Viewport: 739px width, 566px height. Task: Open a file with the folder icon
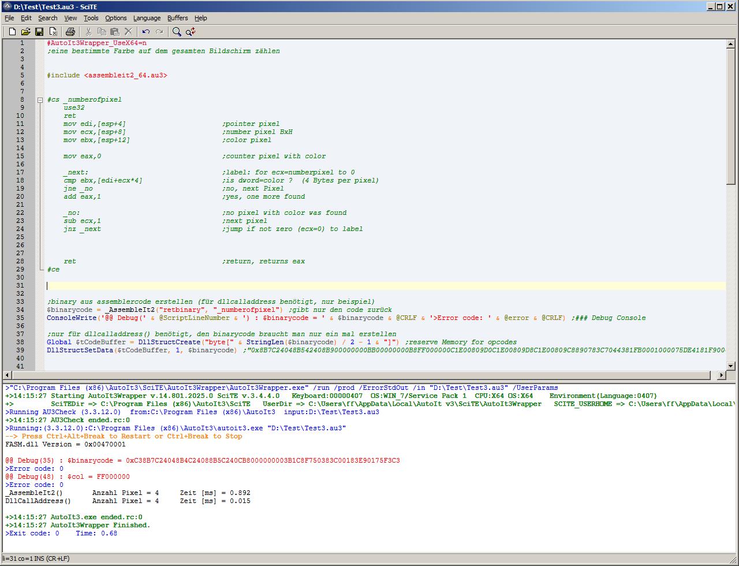[25, 32]
